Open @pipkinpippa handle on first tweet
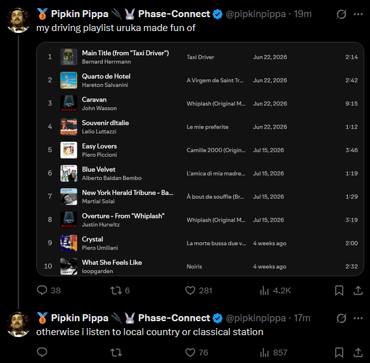 point(255,14)
